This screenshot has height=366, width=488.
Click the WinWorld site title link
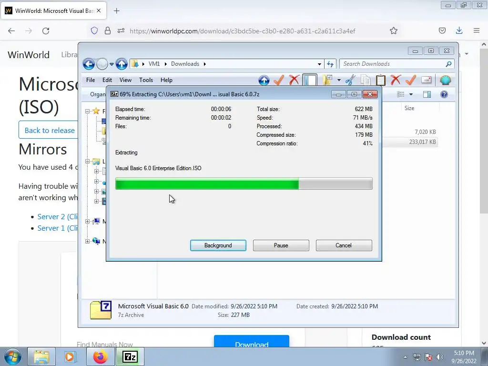pos(29,55)
